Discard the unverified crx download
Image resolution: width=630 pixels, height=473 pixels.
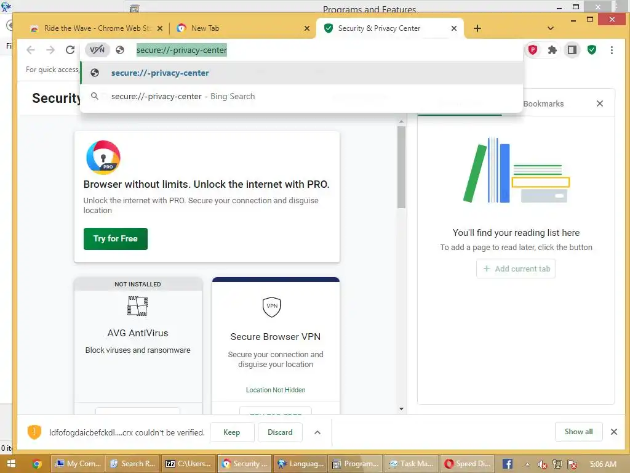pyautogui.click(x=280, y=432)
